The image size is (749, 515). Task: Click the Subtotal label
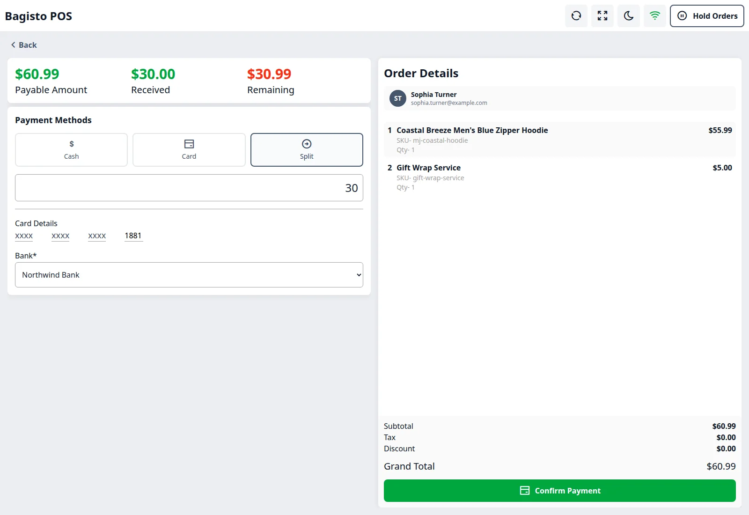(x=398, y=426)
